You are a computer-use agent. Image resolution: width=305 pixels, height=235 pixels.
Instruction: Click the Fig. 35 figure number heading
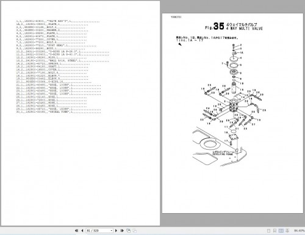tap(215, 26)
